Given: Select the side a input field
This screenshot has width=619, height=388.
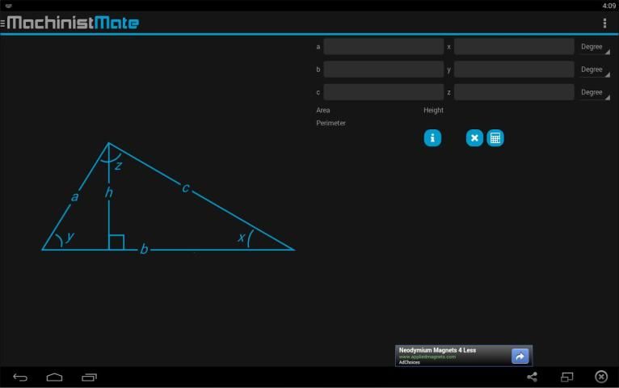Looking at the screenshot, I should (x=383, y=47).
